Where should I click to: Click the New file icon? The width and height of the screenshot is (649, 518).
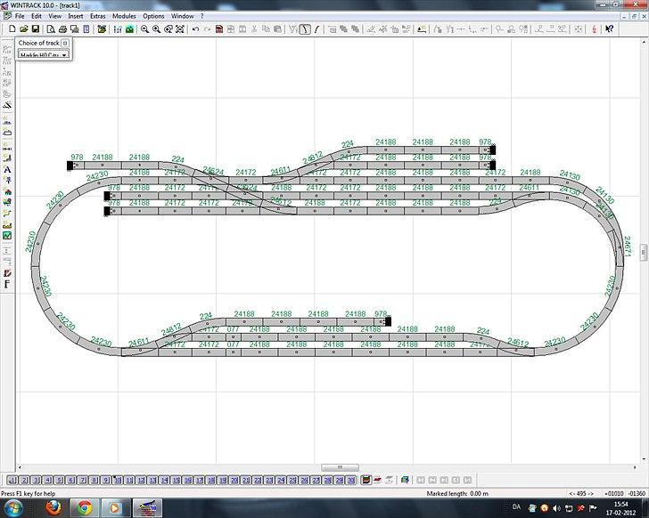(12, 29)
